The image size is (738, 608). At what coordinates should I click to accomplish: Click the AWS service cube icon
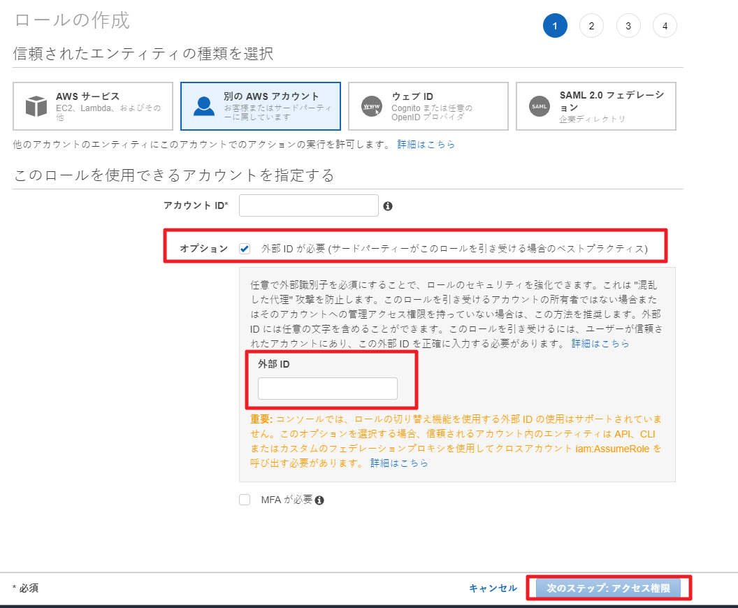pyautogui.click(x=36, y=106)
